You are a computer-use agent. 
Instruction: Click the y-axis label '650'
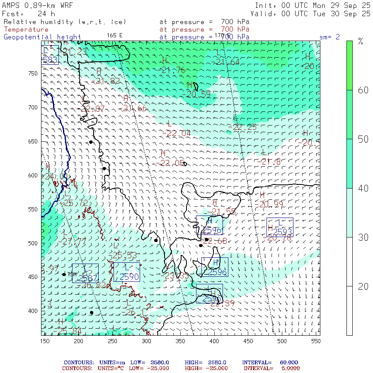click(33, 142)
